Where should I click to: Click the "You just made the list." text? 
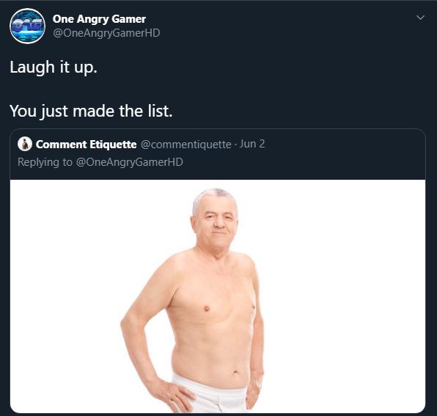(x=91, y=112)
